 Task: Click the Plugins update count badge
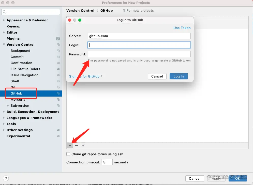[58, 39]
